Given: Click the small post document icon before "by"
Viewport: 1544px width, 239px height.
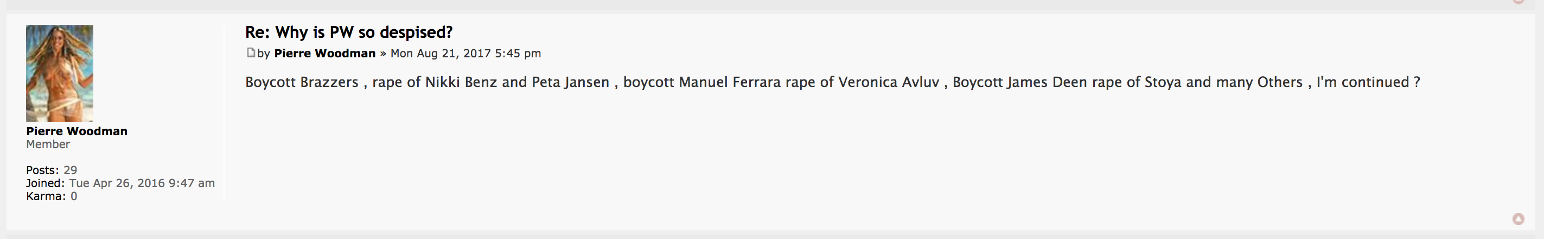Looking at the screenshot, I should click(251, 52).
